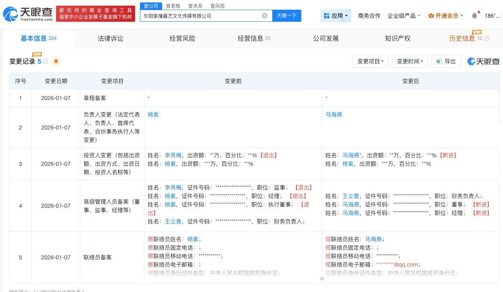
Task: Click the clear input circle icon in search box
Action: [265, 15]
